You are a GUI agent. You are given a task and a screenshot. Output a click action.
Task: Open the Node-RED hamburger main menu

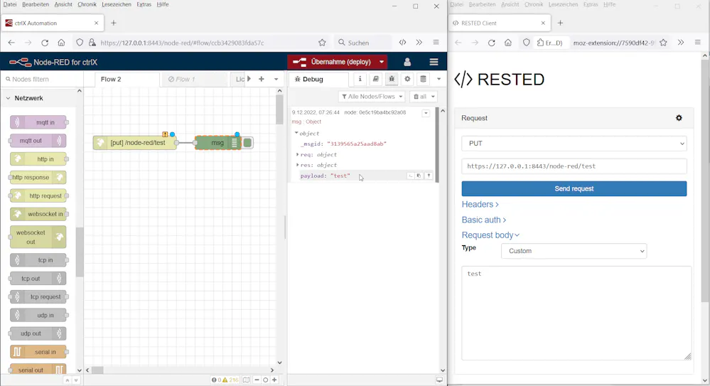tap(434, 62)
